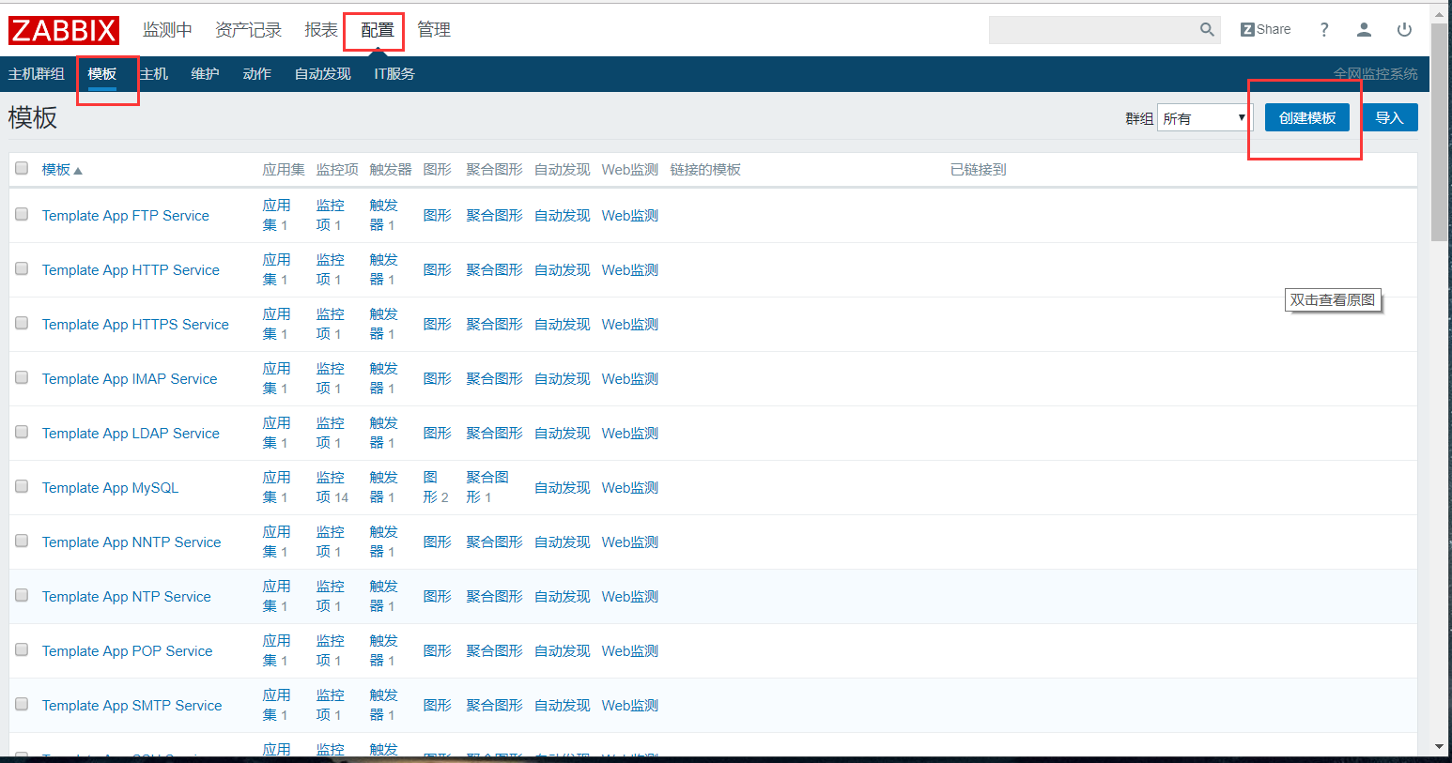Open the 报表 top menu
1452x763 pixels.
click(x=321, y=30)
